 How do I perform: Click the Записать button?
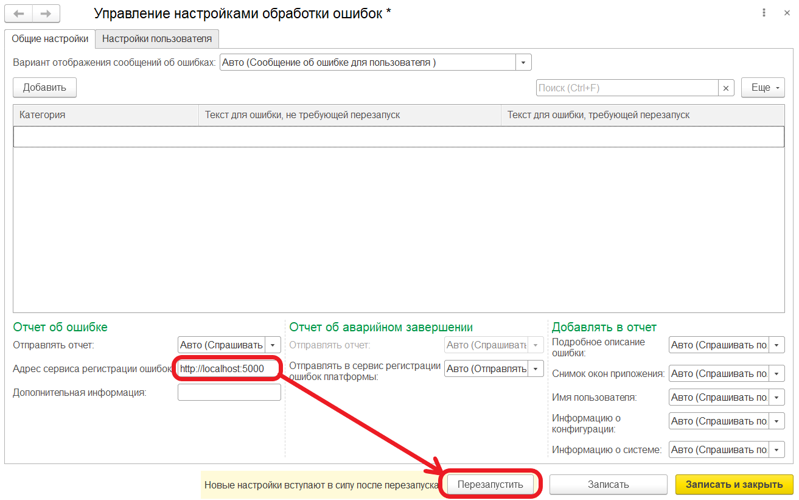(x=609, y=485)
